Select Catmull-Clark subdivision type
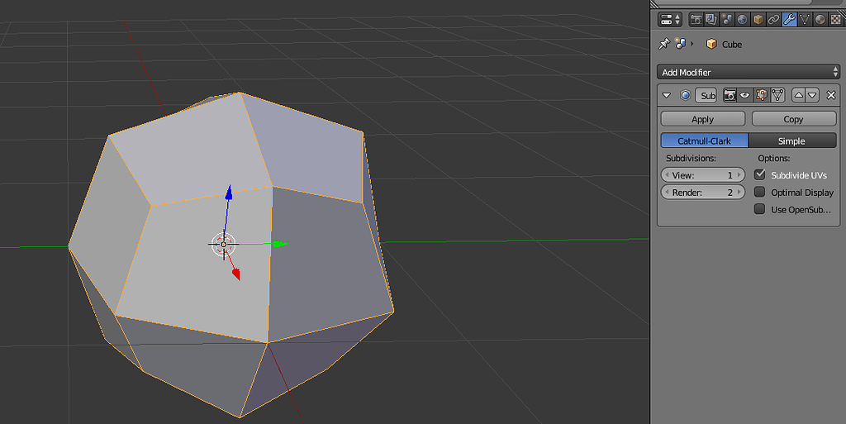 (x=704, y=141)
